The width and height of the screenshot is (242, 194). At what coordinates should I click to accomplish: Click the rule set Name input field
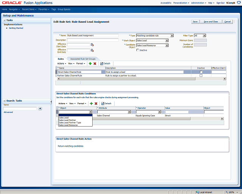coord(93,35)
